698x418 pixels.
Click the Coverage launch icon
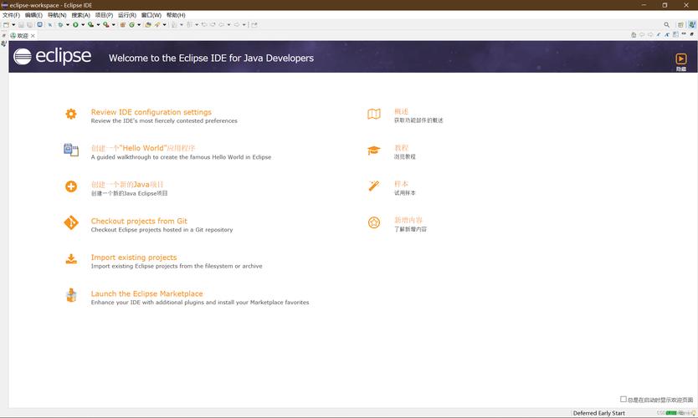(x=91, y=25)
